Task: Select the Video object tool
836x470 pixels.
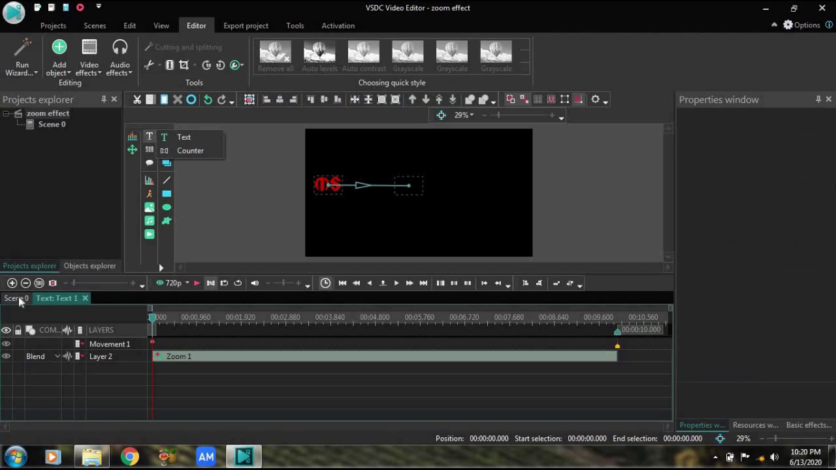Action: click(x=149, y=234)
